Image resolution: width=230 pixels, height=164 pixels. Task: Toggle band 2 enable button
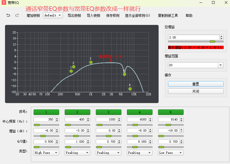(x=77, y=112)
